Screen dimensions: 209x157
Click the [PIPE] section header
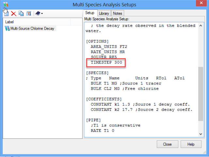click(93, 120)
